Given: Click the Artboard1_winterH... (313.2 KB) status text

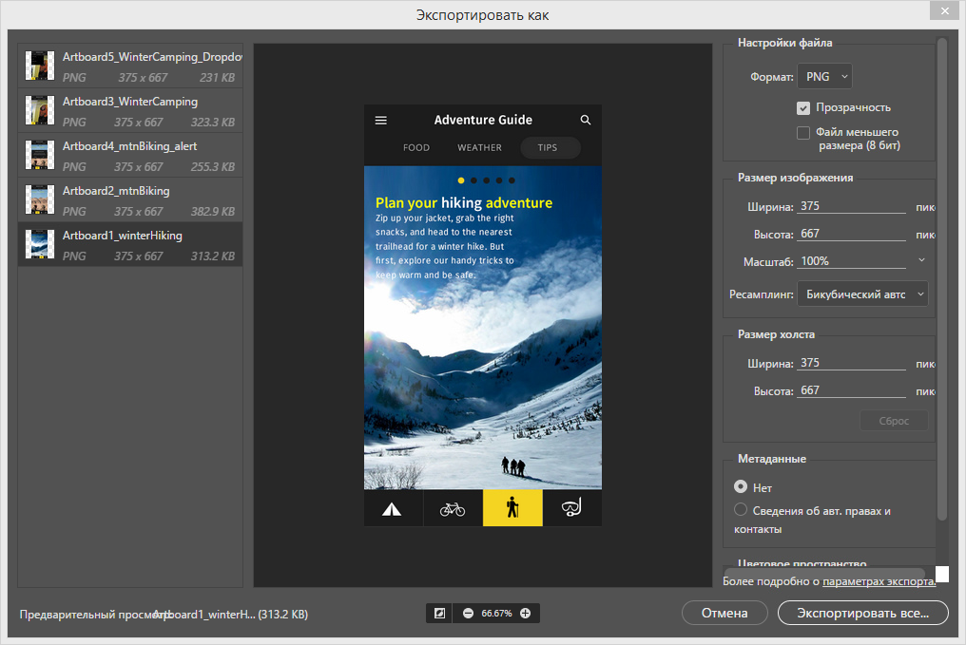Looking at the screenshot, I should pyautogui.click(x=230, y=615).
